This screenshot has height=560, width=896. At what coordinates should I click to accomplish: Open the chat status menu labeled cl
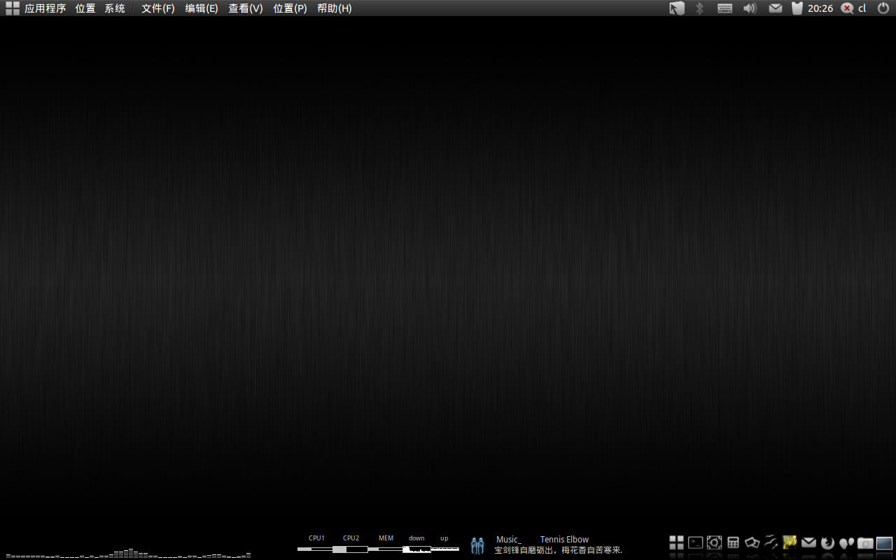[x=854, y=8]
